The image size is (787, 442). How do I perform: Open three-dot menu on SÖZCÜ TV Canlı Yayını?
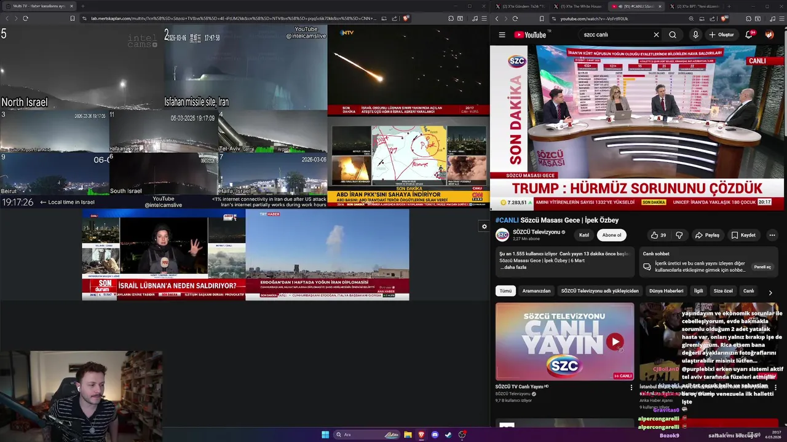[x=631, y=388]
